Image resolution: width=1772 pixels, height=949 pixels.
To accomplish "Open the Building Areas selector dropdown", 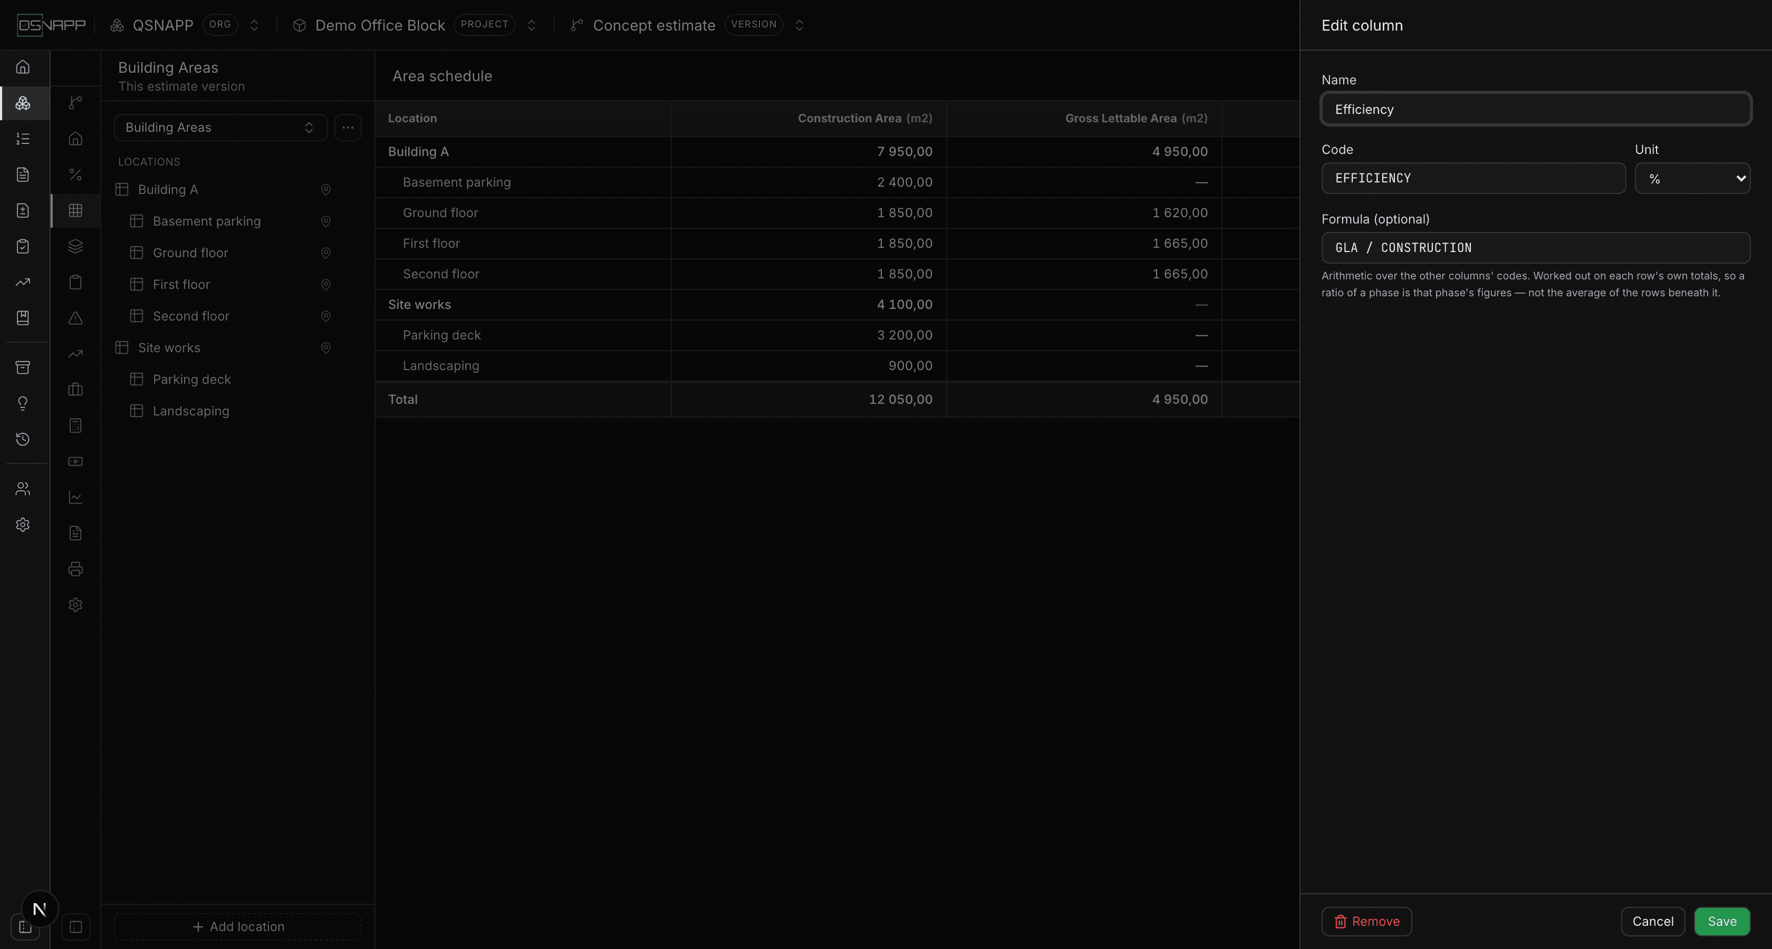I will [x=220, y=127].
